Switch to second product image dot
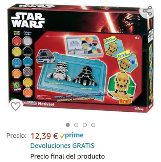Viewport: 161px width, 162px height. click(76, 125)
